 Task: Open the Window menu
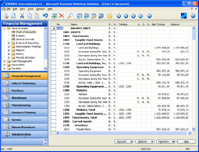coord(40,9)
